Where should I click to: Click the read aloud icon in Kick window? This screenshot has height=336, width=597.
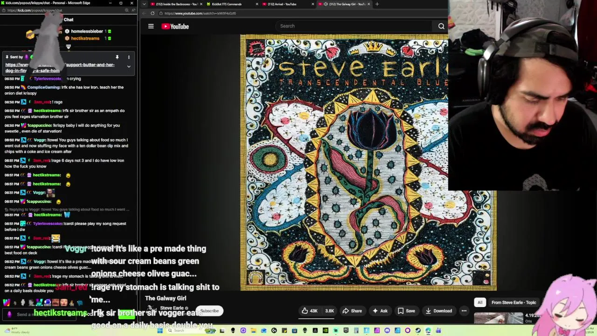[x=133, y=10]
